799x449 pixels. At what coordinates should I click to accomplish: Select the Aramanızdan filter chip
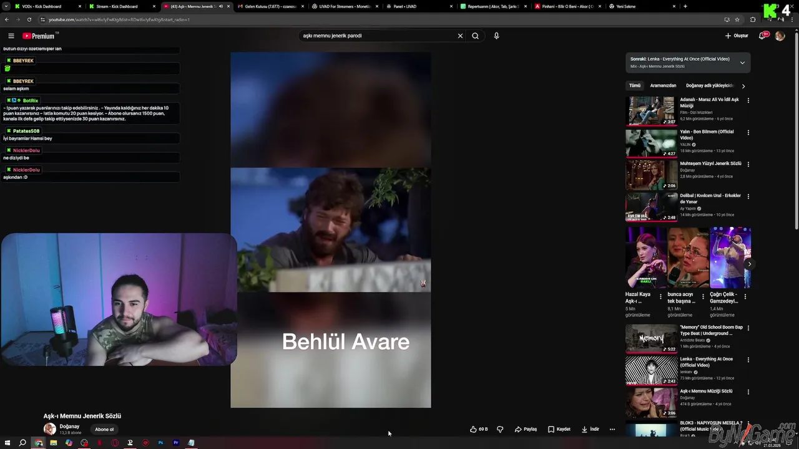(663, 85)
